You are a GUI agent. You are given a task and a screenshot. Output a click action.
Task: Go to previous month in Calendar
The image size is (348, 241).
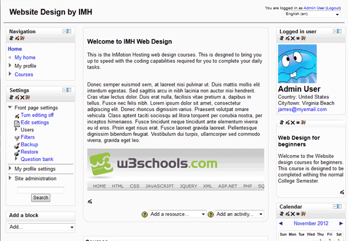[281, 224]
